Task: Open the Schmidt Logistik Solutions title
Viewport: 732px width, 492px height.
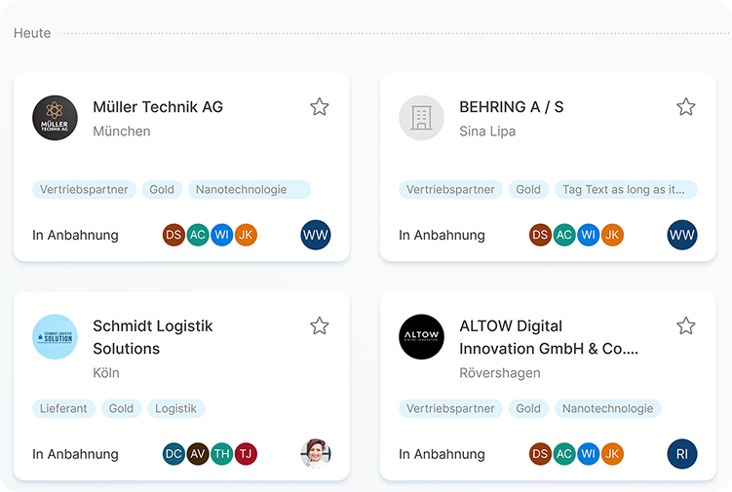Action: [x=153, y=337]
